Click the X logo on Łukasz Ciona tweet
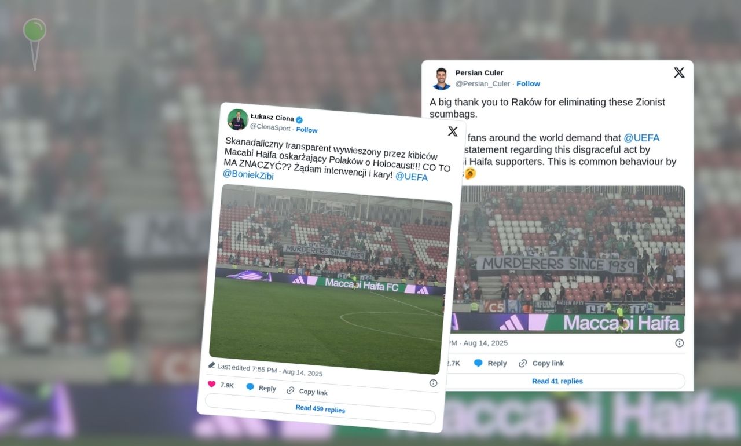This screenshot has height=446, width=741. point(453,131)
